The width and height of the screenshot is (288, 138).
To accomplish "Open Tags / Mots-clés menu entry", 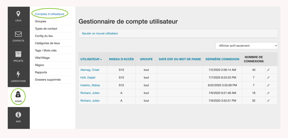I will pos(46,50).
